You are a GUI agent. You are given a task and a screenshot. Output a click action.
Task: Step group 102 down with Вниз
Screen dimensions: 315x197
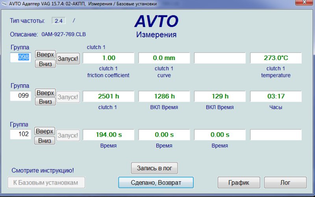point(44,140)
